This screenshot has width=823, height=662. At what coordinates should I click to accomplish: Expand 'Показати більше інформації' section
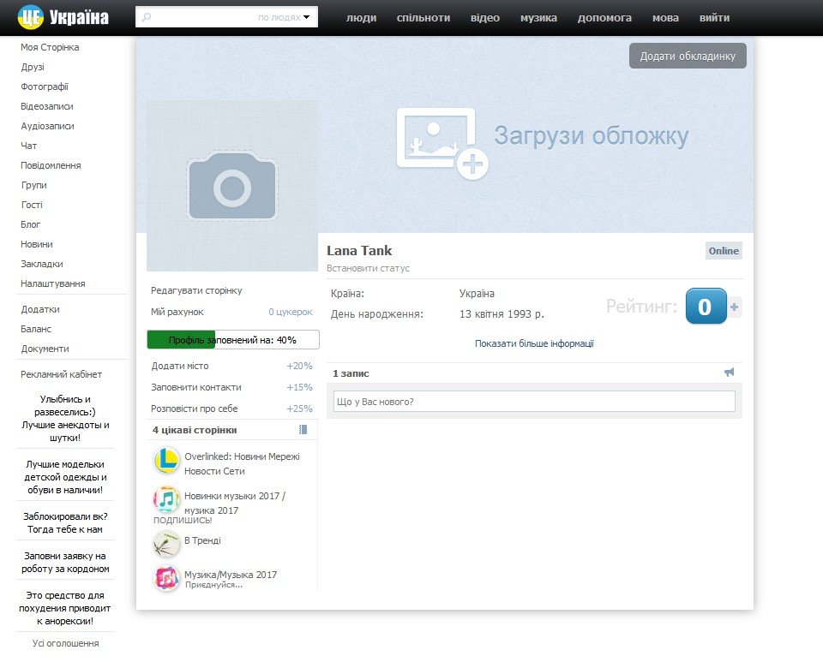(534, 343)
